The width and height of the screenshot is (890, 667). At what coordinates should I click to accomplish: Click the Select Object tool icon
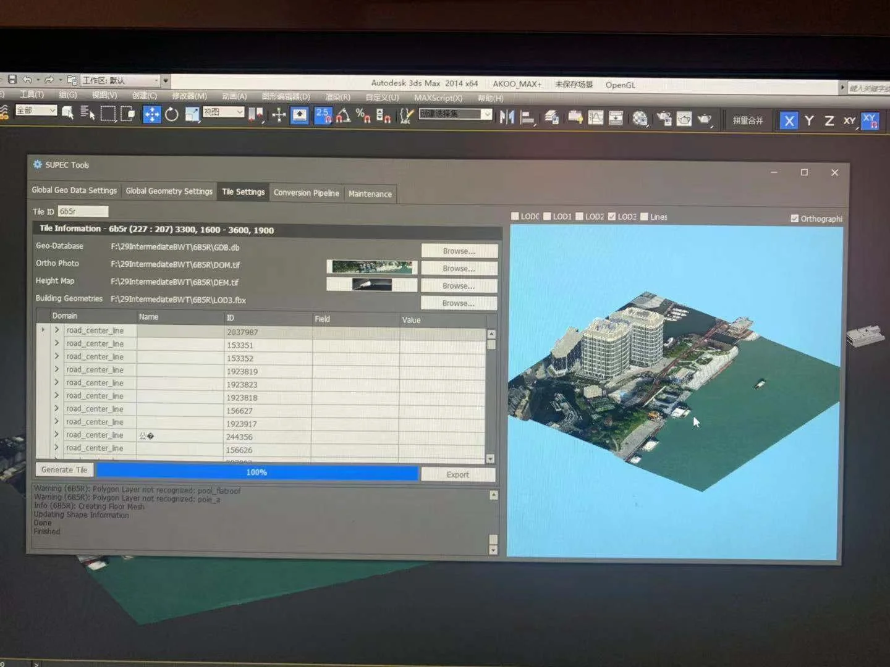(68, 113)
